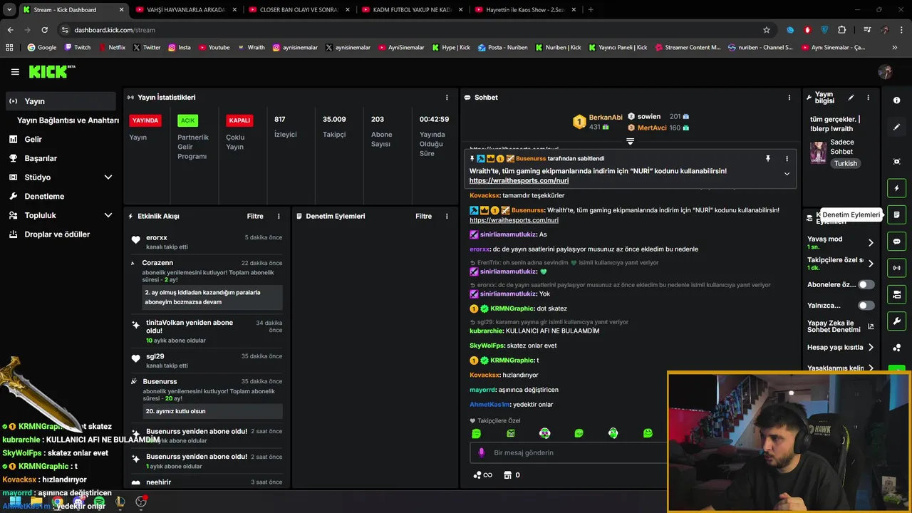
Task: Open the Twitch bookmark
Action: click(78, 48)
